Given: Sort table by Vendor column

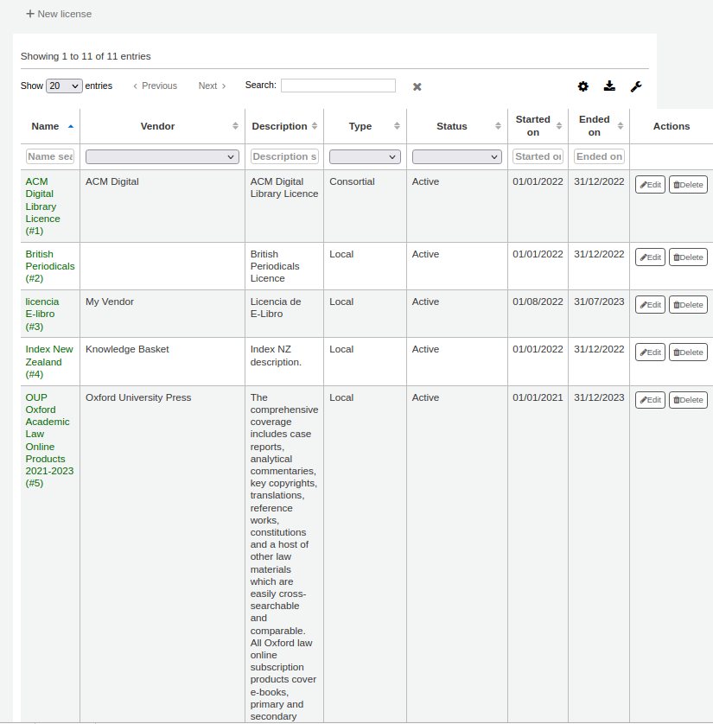Looking at the screenshot, I should (x=162, y=126).
